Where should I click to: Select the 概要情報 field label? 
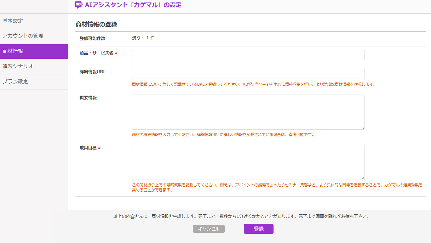(x=88, y=98)
